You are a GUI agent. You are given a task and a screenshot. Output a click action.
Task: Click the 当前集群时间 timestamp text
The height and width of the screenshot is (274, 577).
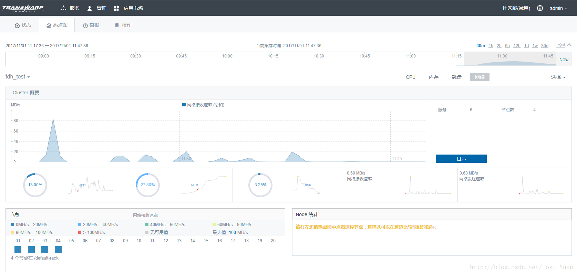point(289,46)
